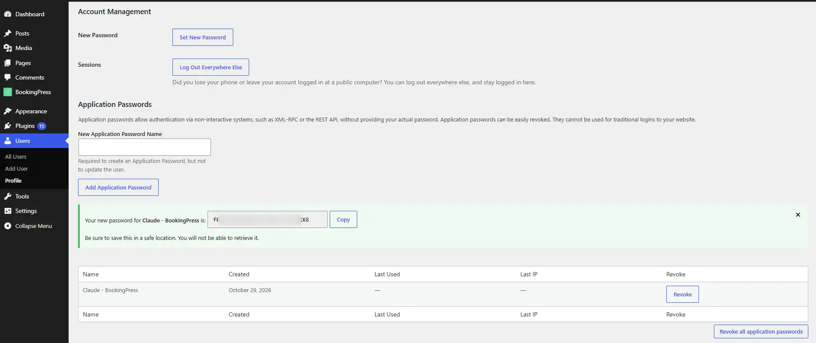The width and height of the screenshot is (816, 343).
Task: Click the Dashboard gauge icon
Action: click(x=7, y=14)
